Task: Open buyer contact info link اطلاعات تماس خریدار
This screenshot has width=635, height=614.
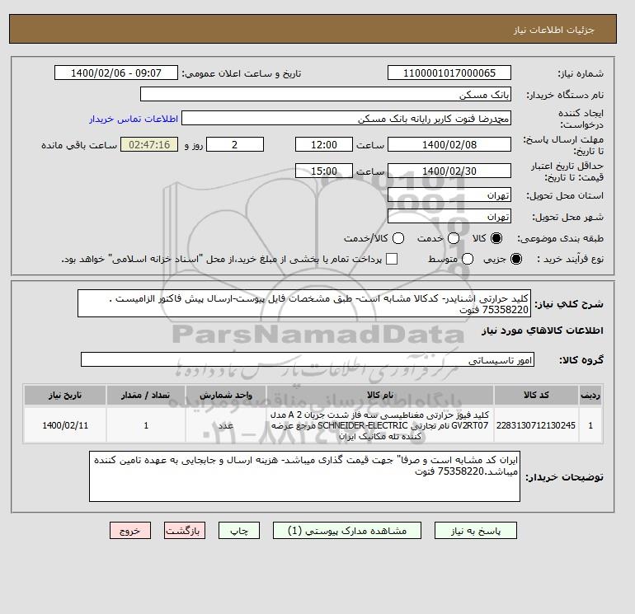Action: pos(134,119)
